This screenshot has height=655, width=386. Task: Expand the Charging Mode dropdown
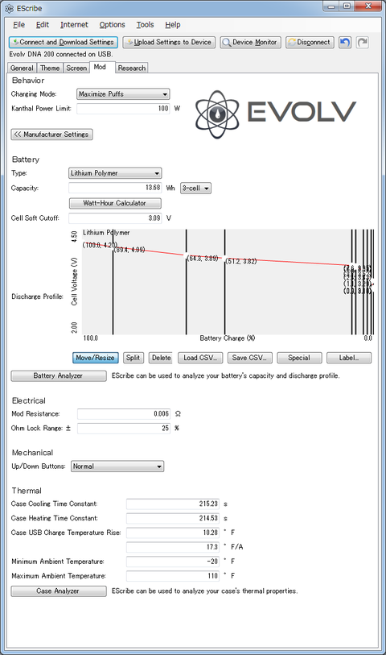point(123,94)
